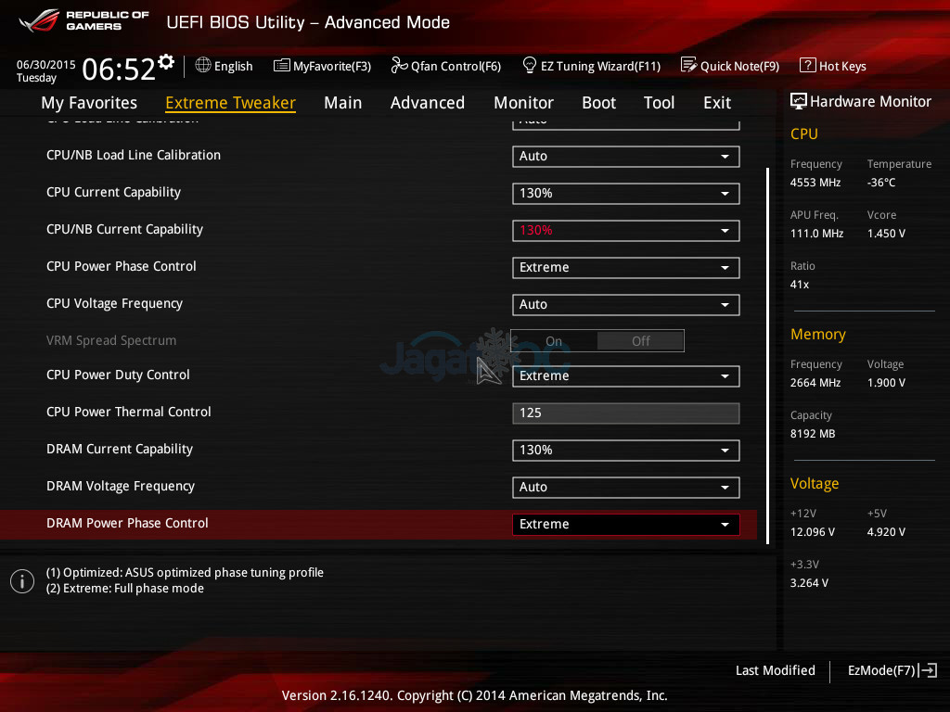The width and height of the screenshot is (950, 712).
Task: Launch EZ Tuning Wizard lightbulb icon
Action: tap(530, 66)
